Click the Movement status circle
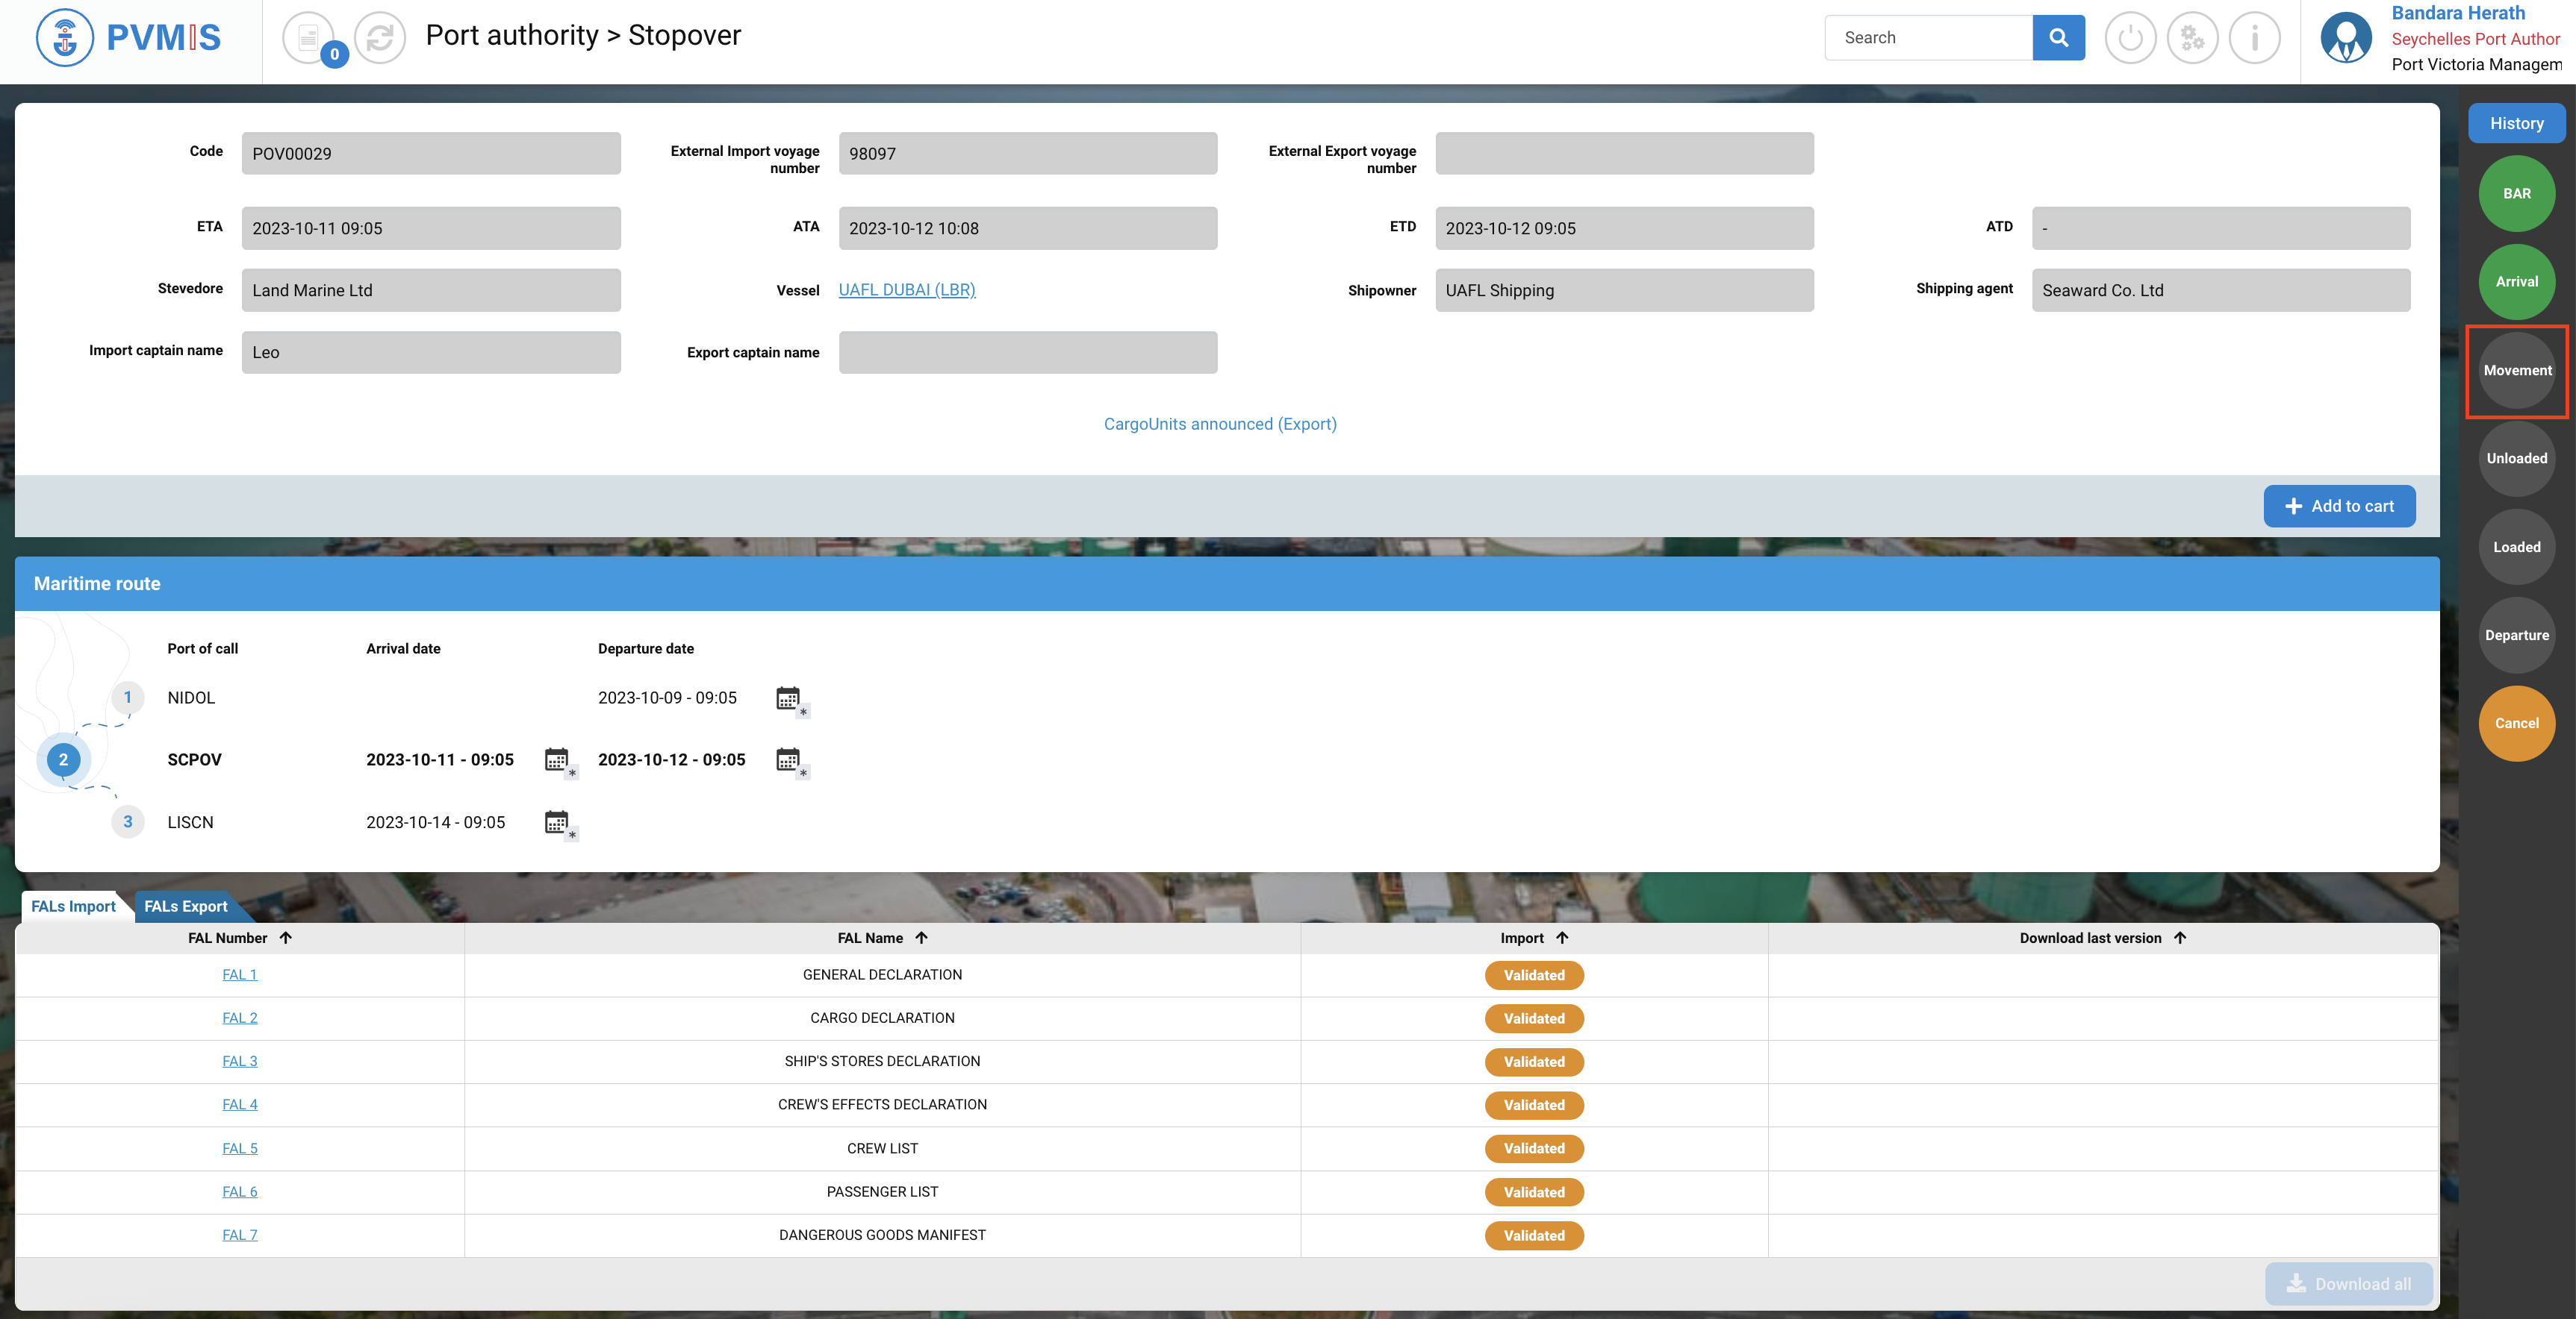 point(2516,370)
